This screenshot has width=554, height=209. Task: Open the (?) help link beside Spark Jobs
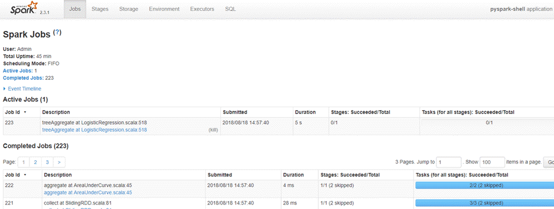(57, 33)
